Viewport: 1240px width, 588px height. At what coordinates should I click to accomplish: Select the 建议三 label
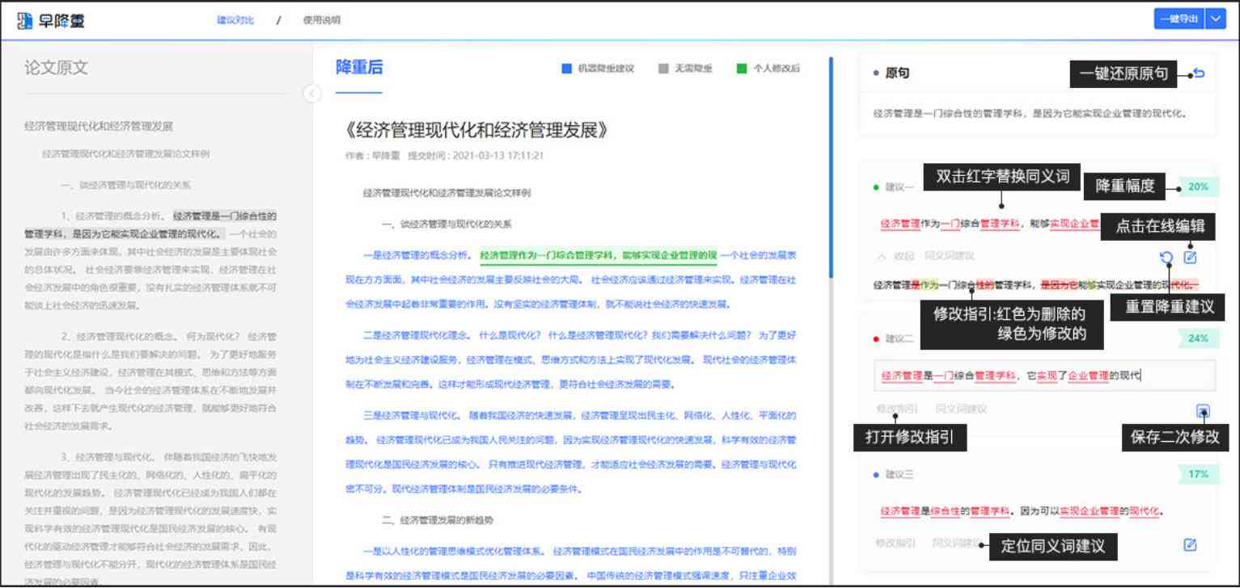pyautogui.click(x=899, y=474)
